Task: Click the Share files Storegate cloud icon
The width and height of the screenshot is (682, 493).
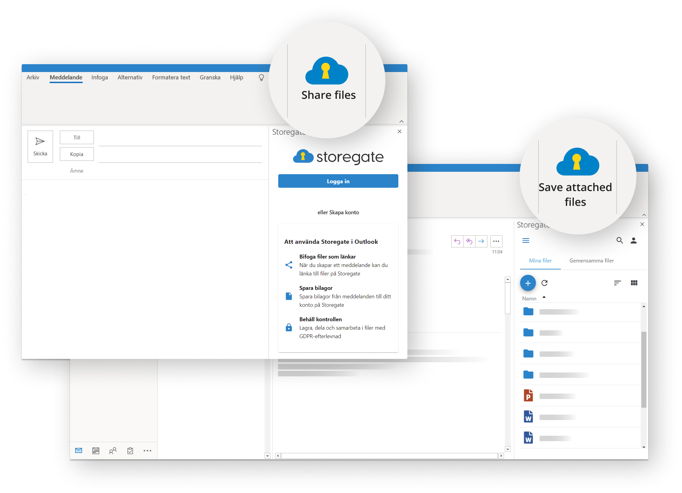Action: pos(327,71)
